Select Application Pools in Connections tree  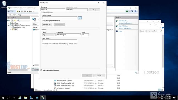(20, 27)
